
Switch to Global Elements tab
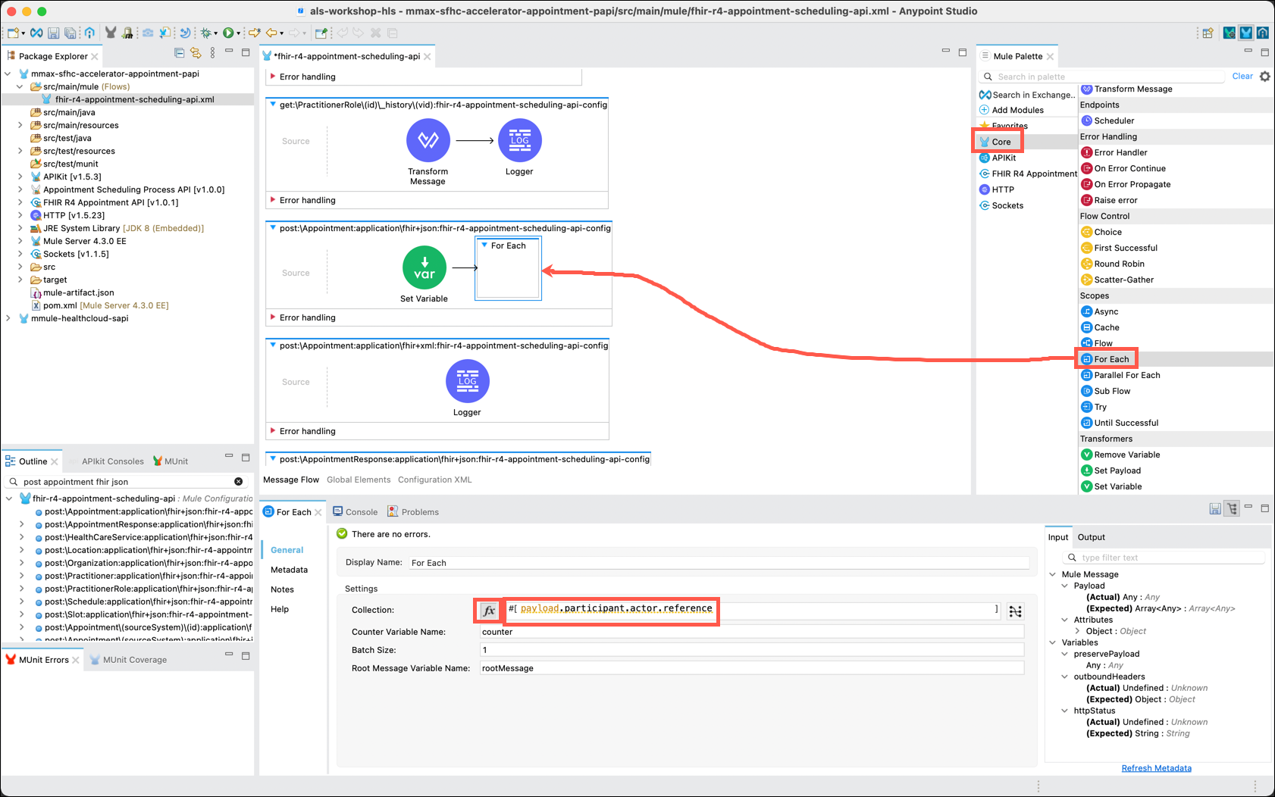359,480
